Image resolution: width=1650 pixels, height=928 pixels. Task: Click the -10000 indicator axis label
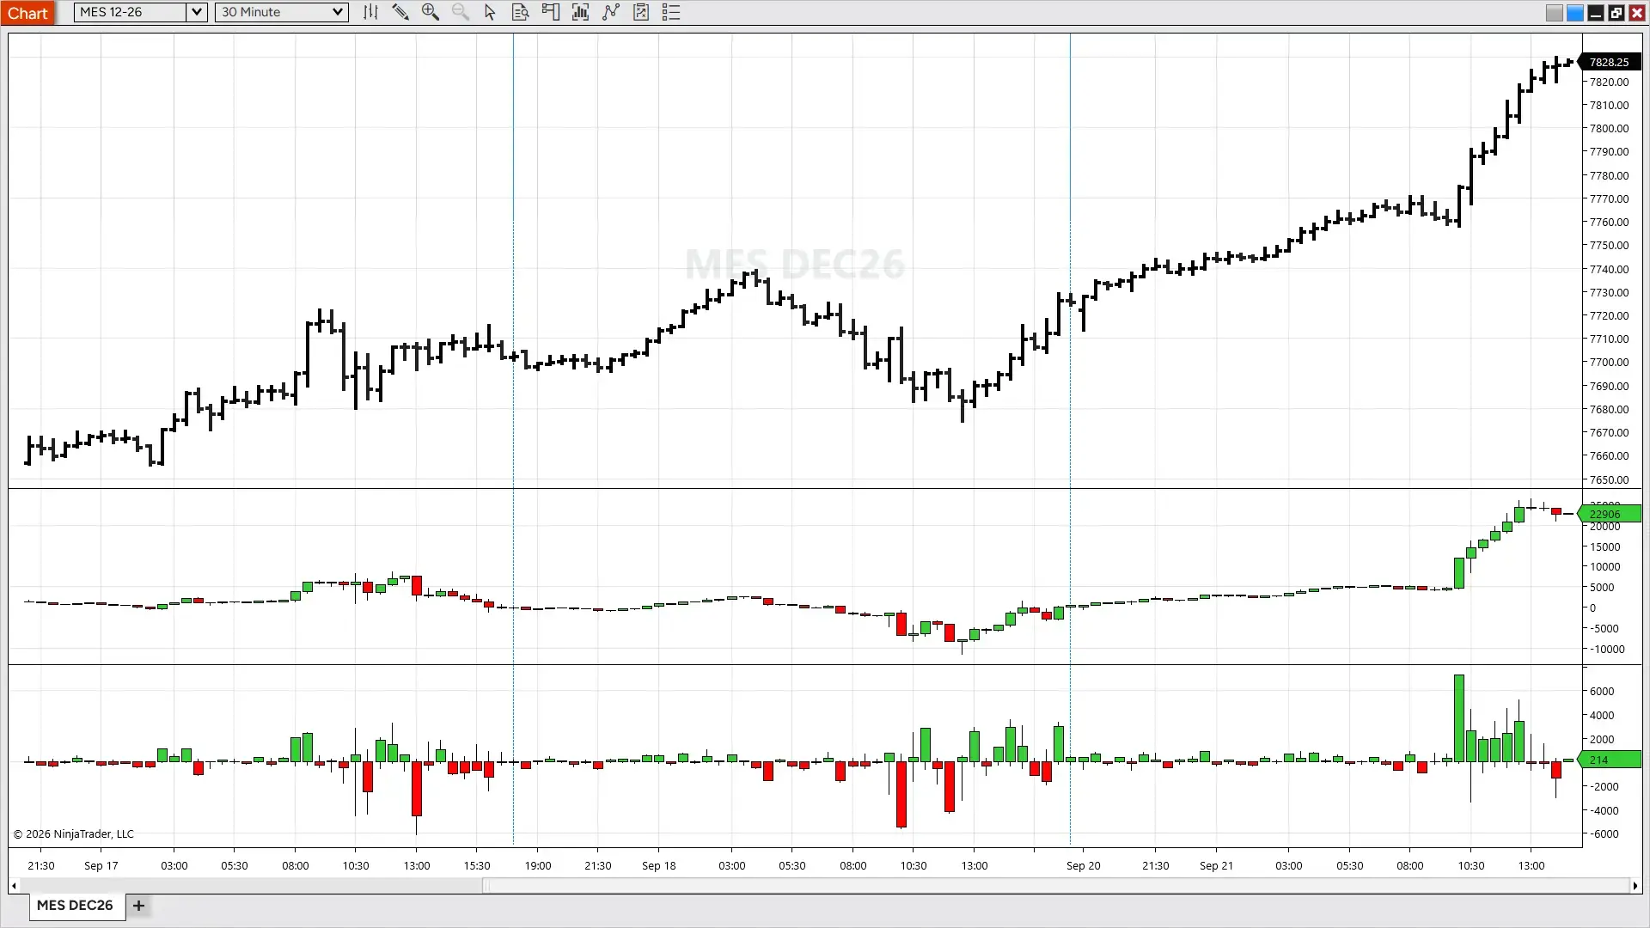(1607, 649)
